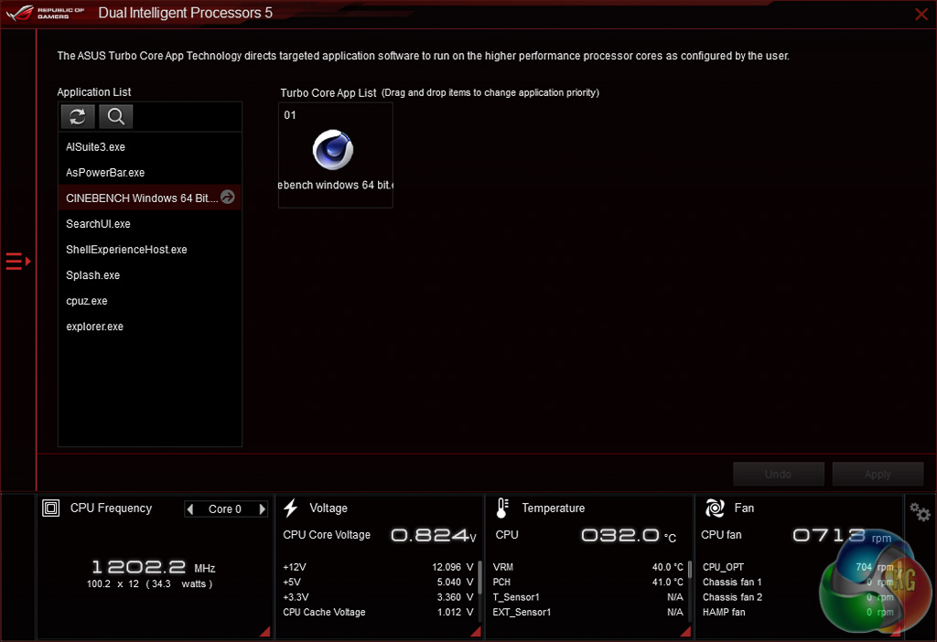This screenshot has height=642, width=937.
Task: Select AsPowerBar.exe in Application List
Action: click(149, 173)
